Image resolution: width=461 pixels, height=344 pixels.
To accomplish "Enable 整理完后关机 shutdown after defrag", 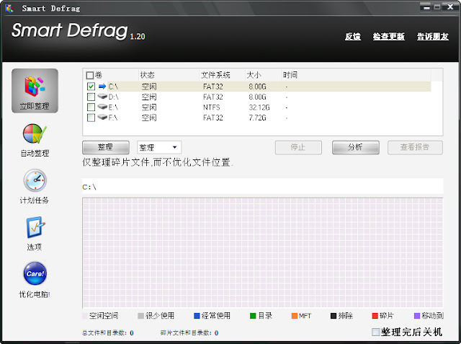I will pyautogui.click(x=376, y=332).
